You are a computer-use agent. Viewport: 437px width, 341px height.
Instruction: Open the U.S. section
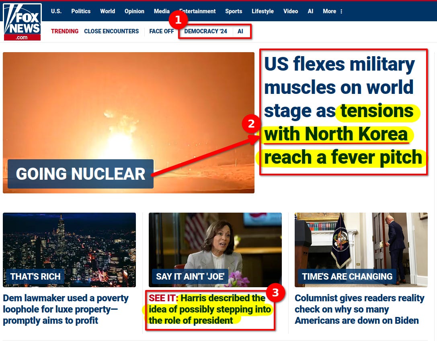point(56,11)
